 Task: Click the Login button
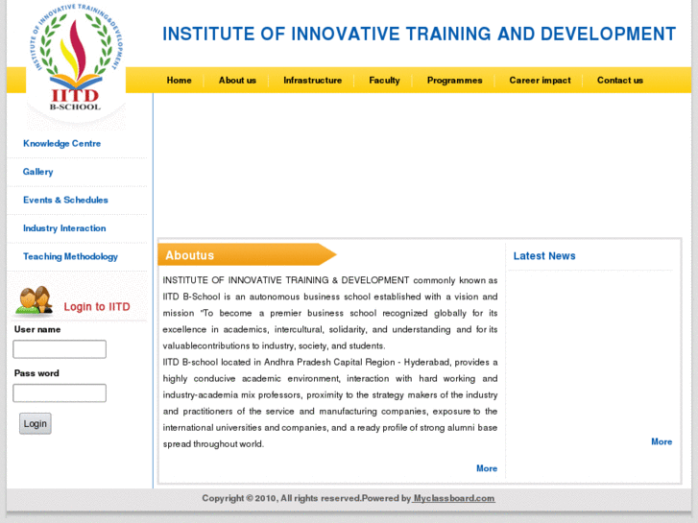pyautogui.click(x=36, y=424)
